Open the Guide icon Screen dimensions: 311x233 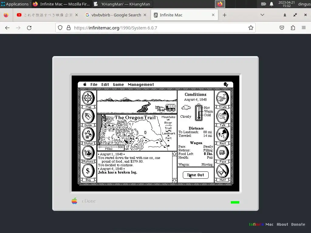[x=88, y=118]
